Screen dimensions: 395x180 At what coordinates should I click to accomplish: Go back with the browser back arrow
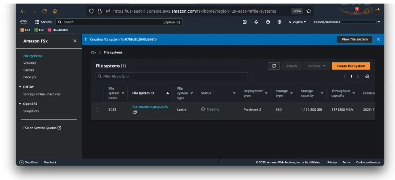(x=23, y=11)
